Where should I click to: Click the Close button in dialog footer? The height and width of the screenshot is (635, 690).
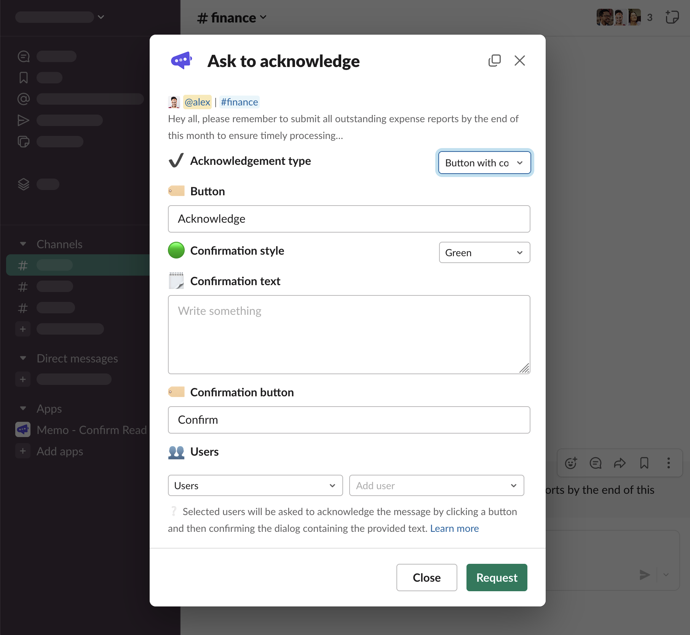point(426,578)
